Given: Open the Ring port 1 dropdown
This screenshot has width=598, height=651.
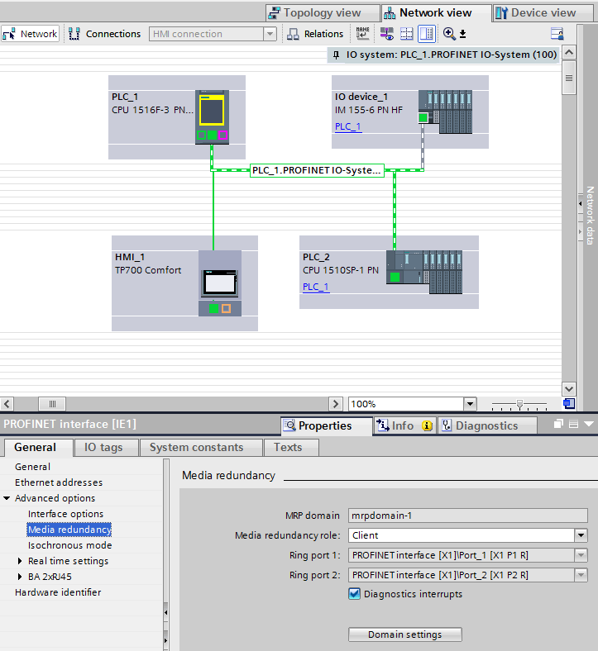Looking at the screenshot, I should click(x=581, y=555).
